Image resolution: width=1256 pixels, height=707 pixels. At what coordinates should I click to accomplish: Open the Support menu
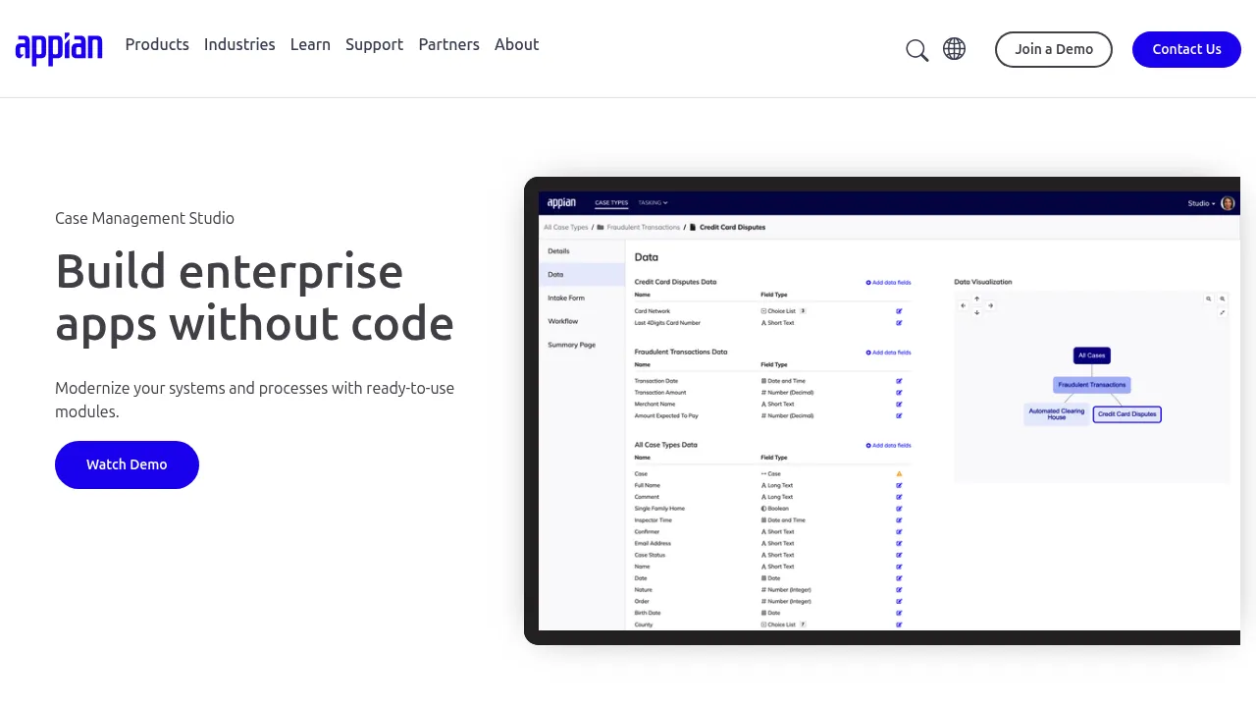click(374, 44)
